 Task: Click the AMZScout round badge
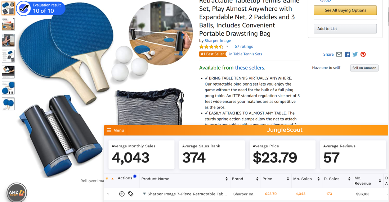[17, 193]
